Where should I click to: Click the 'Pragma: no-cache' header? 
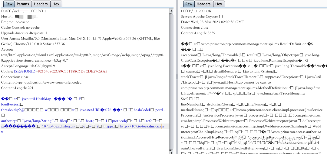(x=15, y=22)
